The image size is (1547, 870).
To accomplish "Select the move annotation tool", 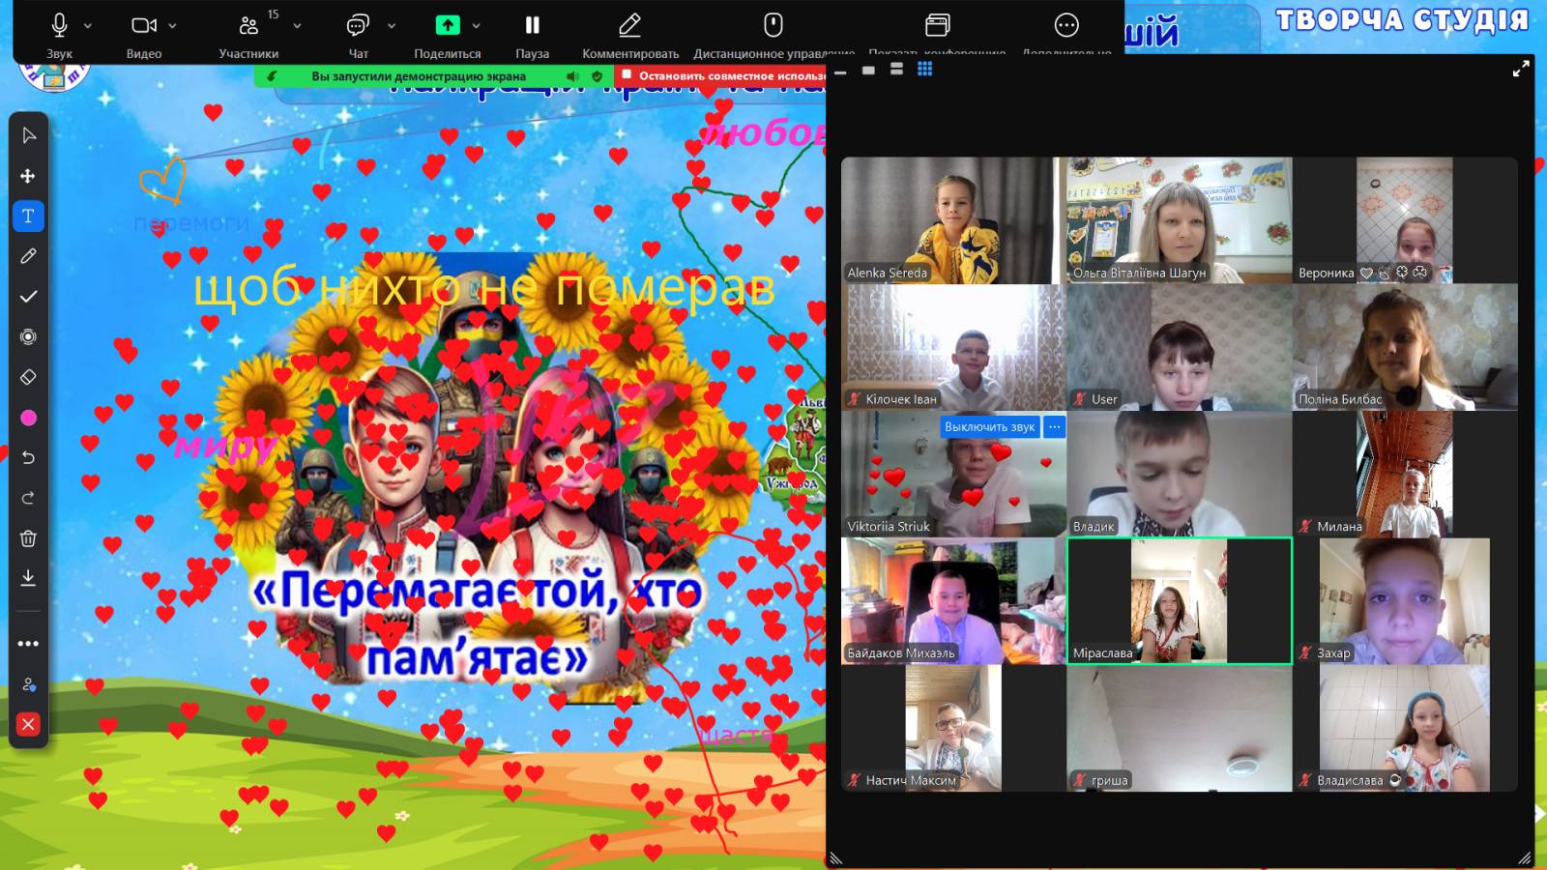I will [28, 176].
